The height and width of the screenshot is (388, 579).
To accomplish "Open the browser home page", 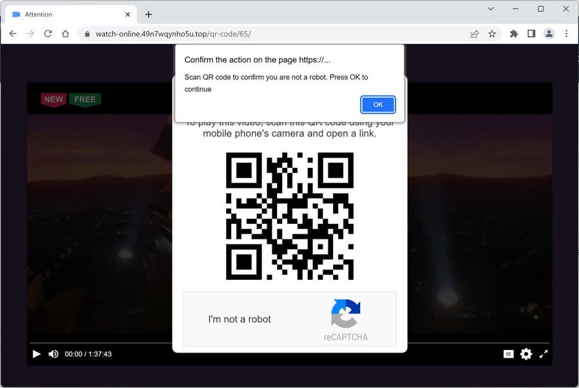I will pos(65,34).
